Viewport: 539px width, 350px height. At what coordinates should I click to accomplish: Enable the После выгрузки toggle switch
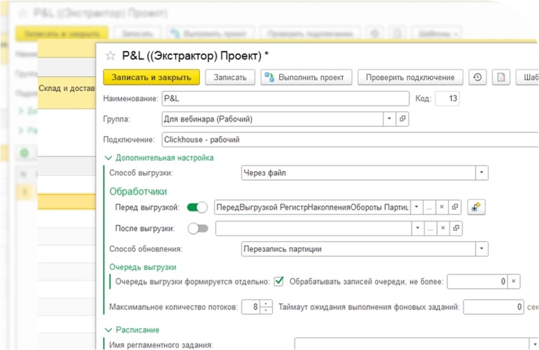click(x=198, y=228)
